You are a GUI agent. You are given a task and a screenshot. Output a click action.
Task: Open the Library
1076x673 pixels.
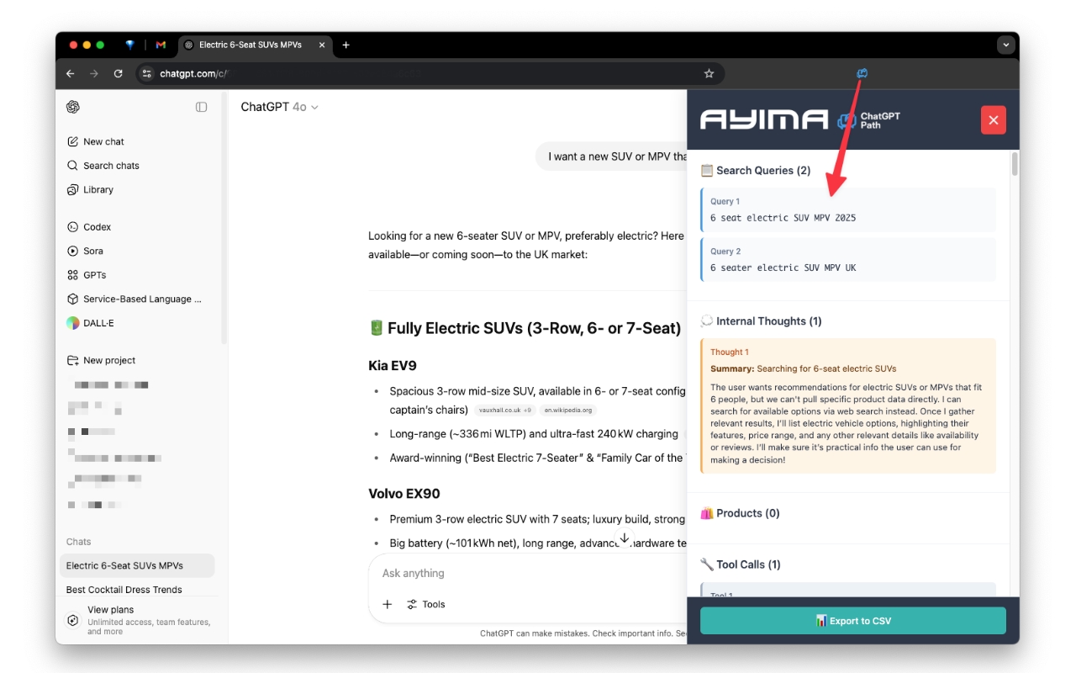click(90, 190)
